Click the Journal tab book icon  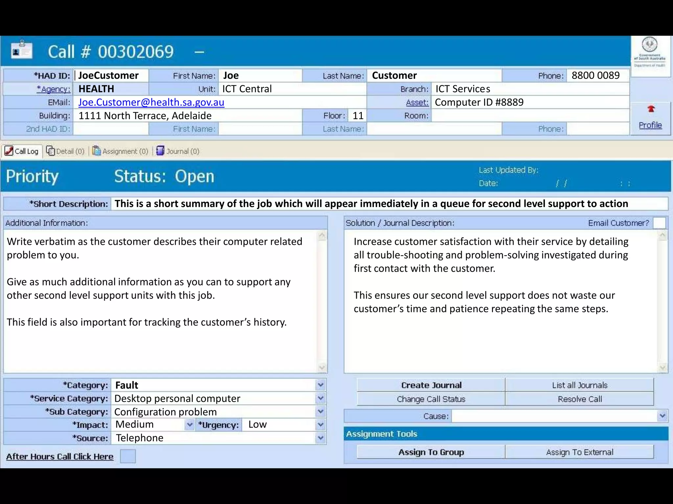coord(160,151)
